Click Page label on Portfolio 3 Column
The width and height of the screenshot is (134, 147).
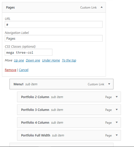click(108, 110)
